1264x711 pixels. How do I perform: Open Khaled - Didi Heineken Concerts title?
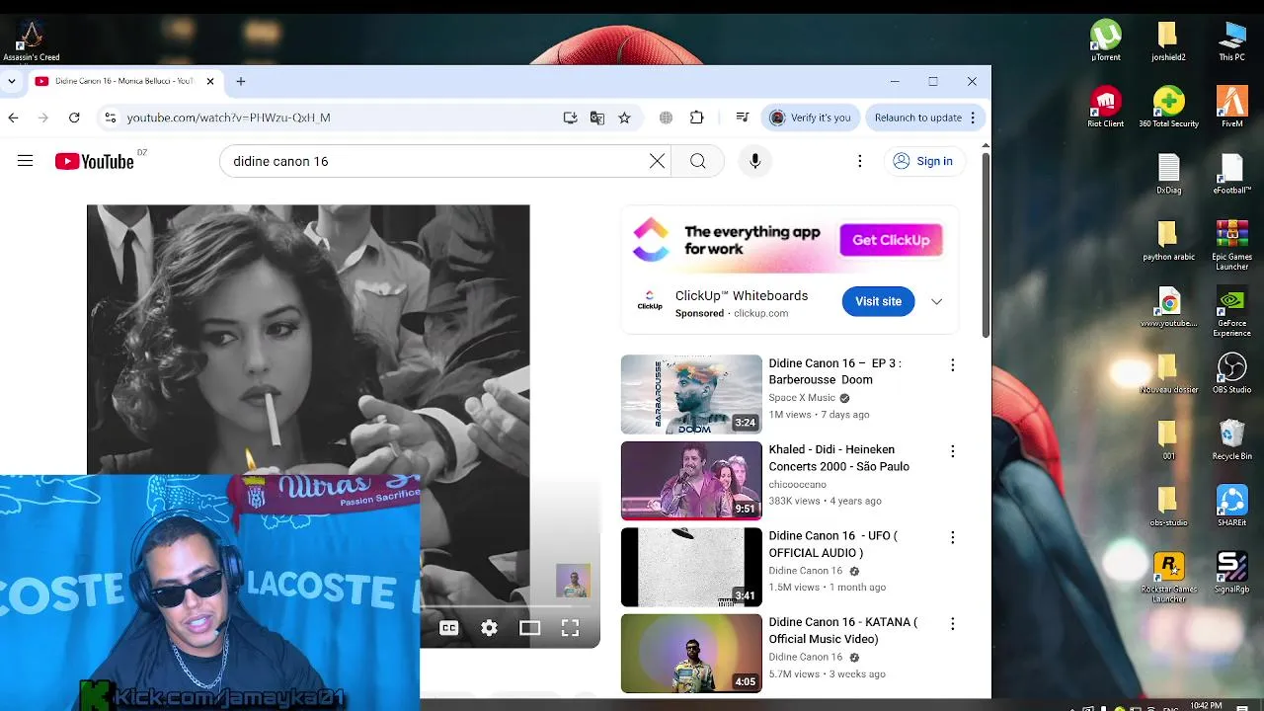[x=839, y=458]
